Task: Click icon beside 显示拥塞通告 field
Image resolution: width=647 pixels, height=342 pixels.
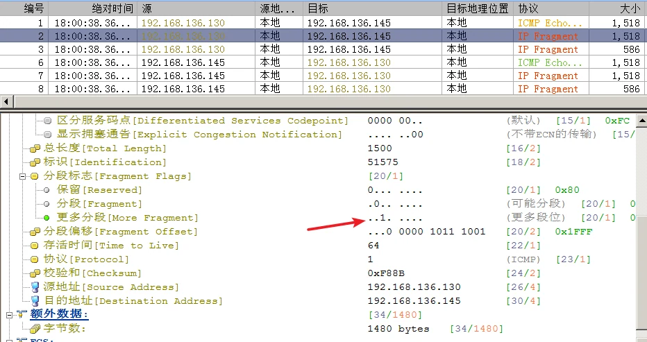Action: (x=48, y=135)
